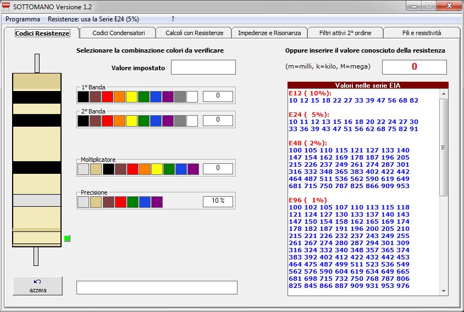
Task: Select black swatch in 1° Banda row
Action: pos(83,97)
